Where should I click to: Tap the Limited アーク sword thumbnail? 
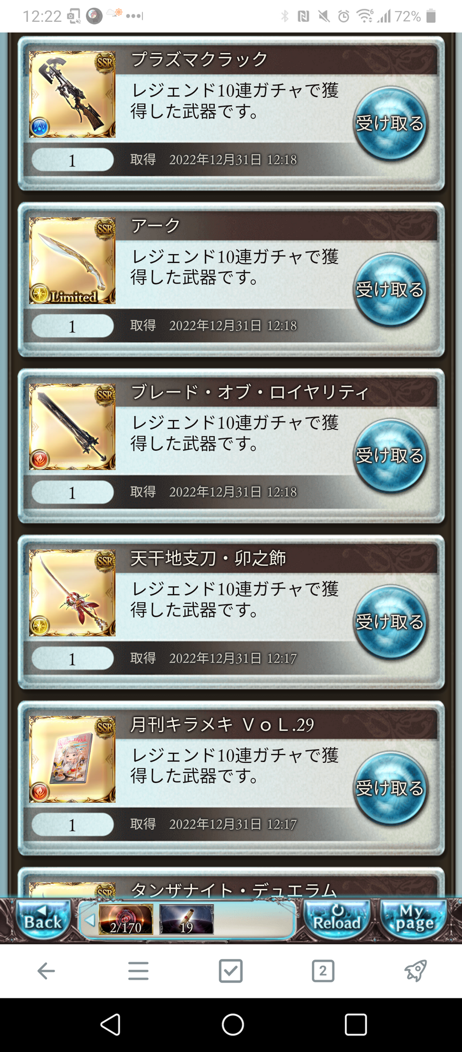(x=72, y=260)
